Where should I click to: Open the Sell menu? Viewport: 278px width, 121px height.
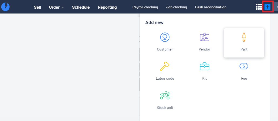(x=38, y=7)
